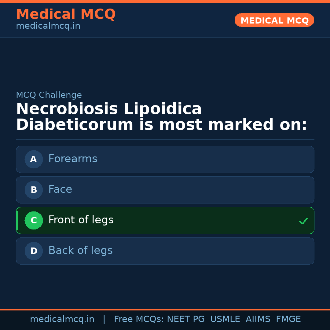Screen dimensions: 330x330
Task: Select the "Forearms" answer text
Action: coord(73,159)
